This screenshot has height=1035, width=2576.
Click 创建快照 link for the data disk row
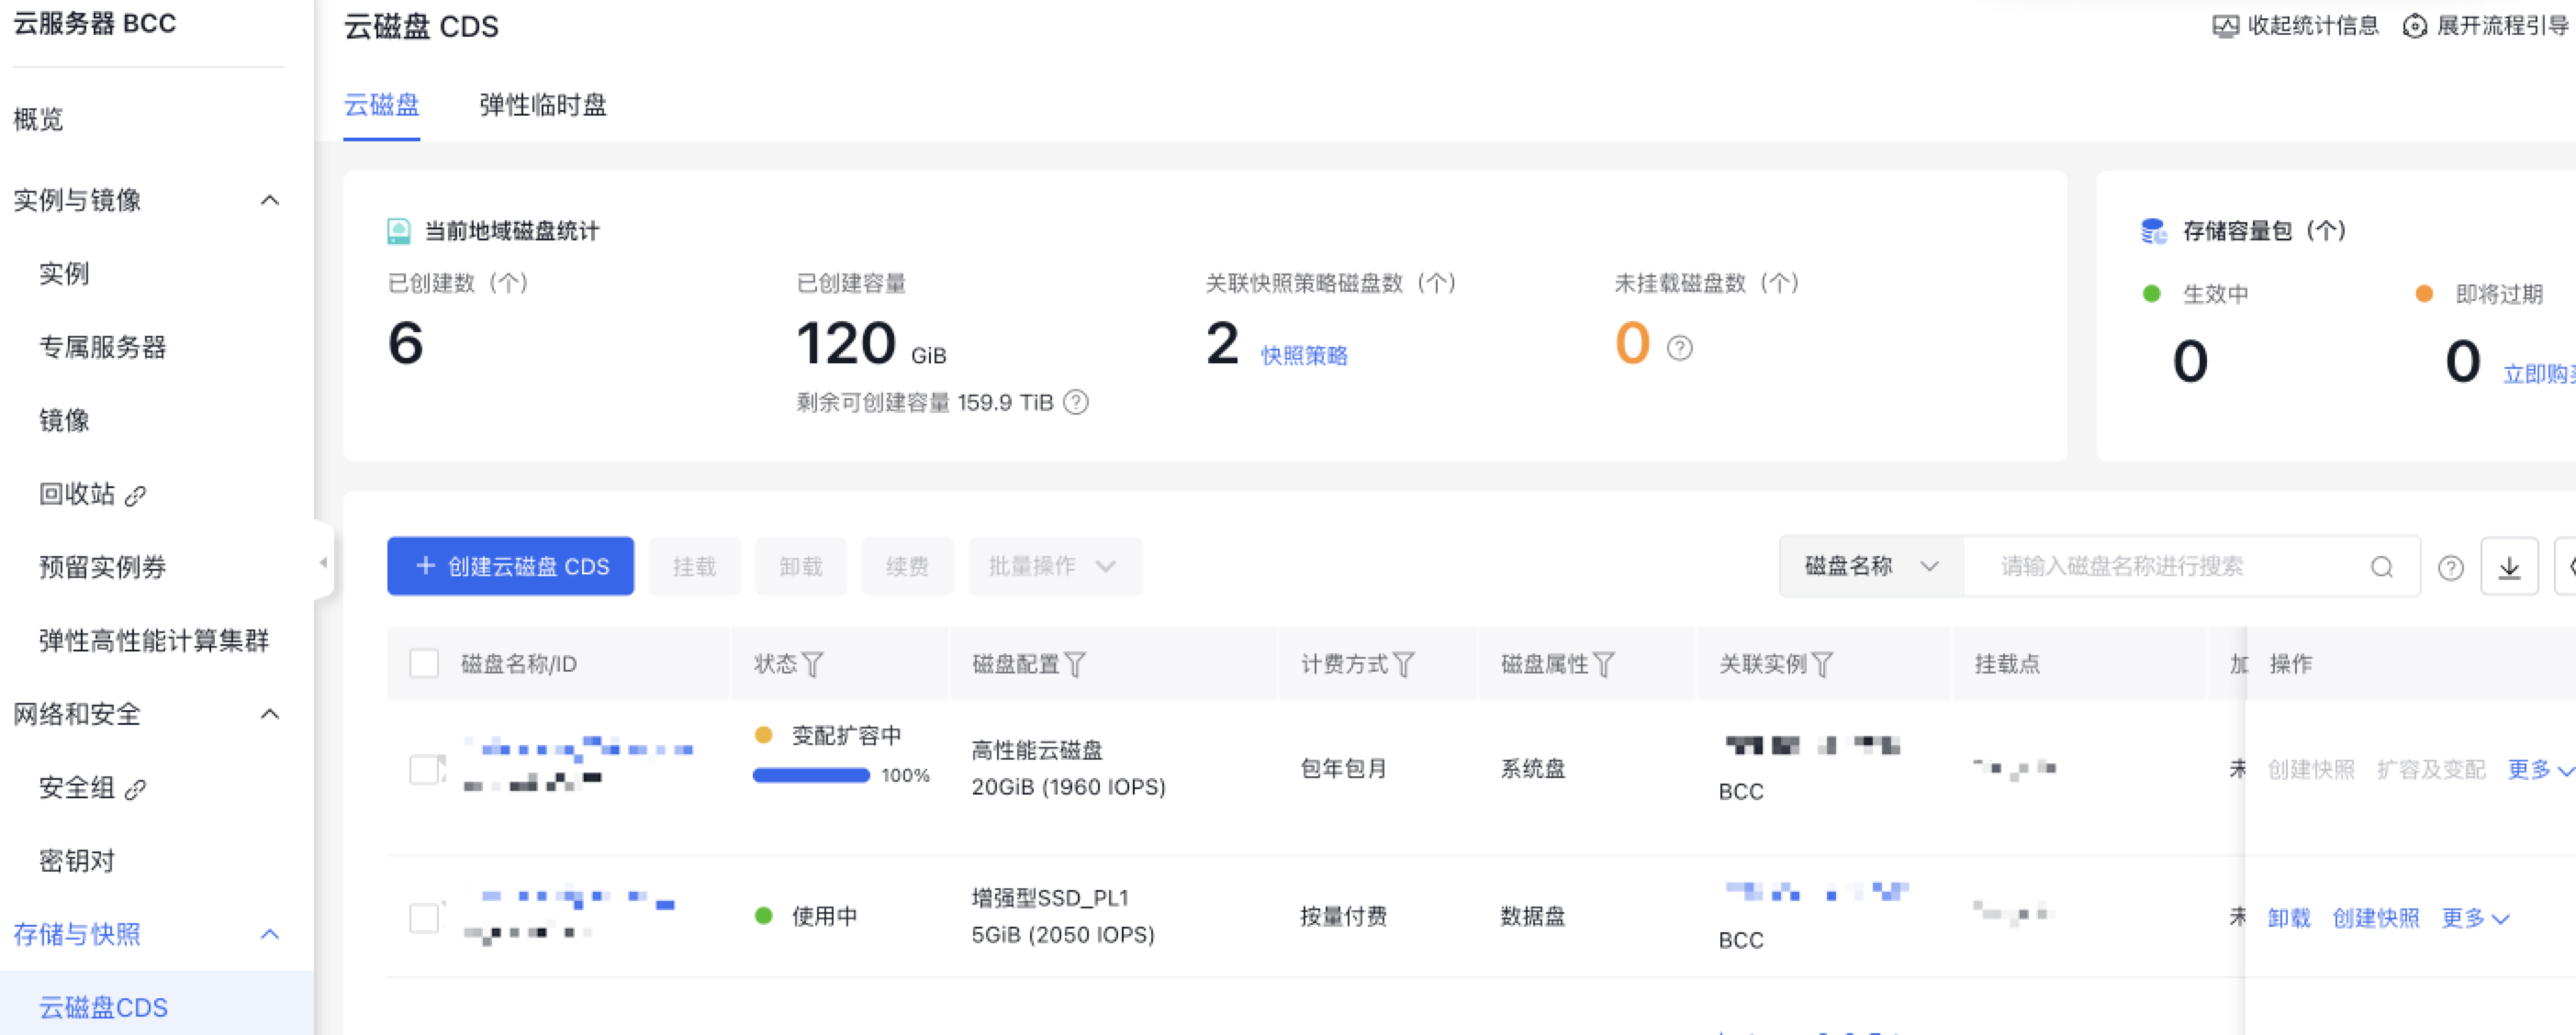point(2375,918)
